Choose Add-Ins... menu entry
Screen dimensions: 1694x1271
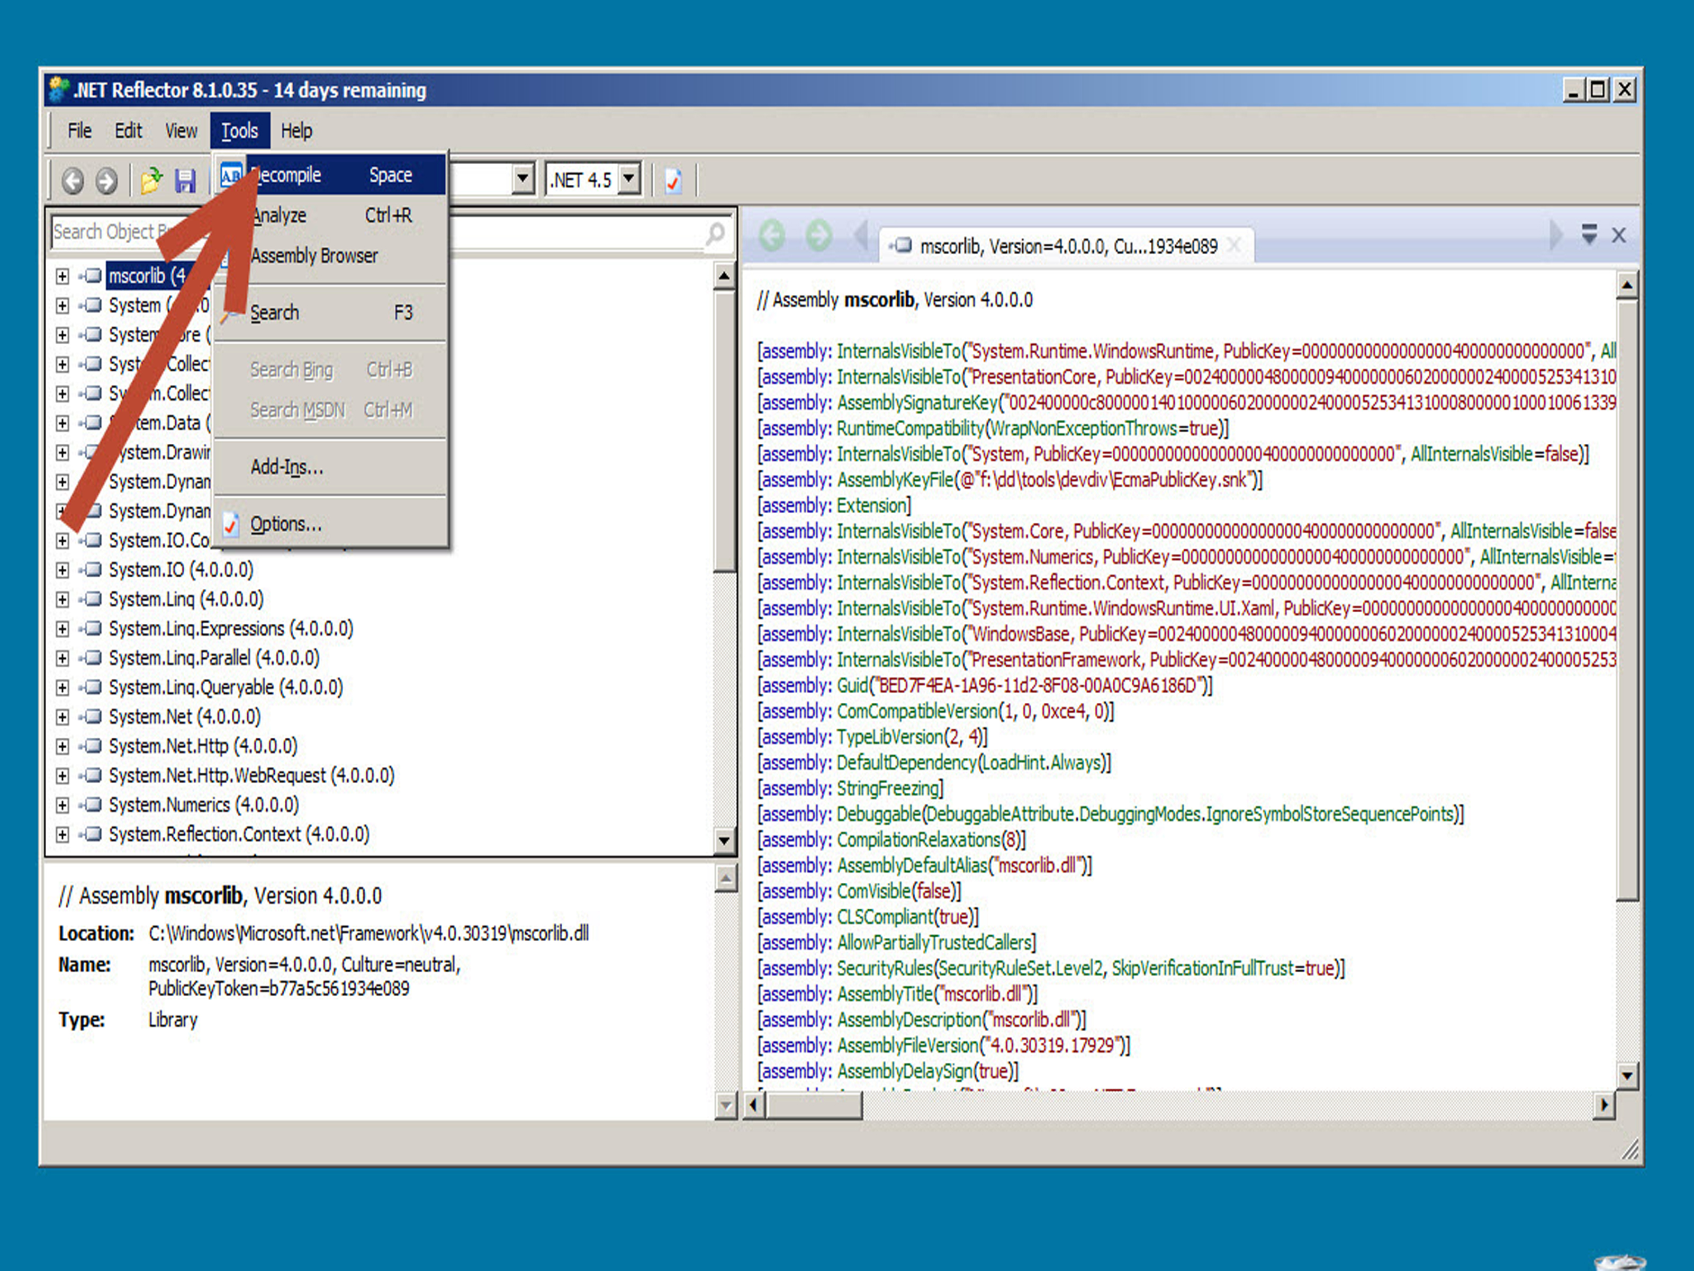pos(331,467)
